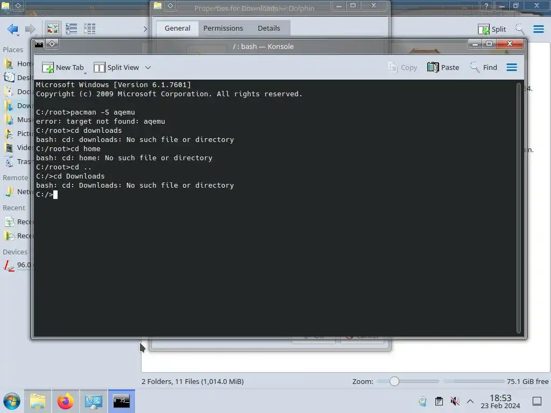Screen dimensions: 551x413
Task: Open Home in Dolphin Places
Action: coord(18,63)
